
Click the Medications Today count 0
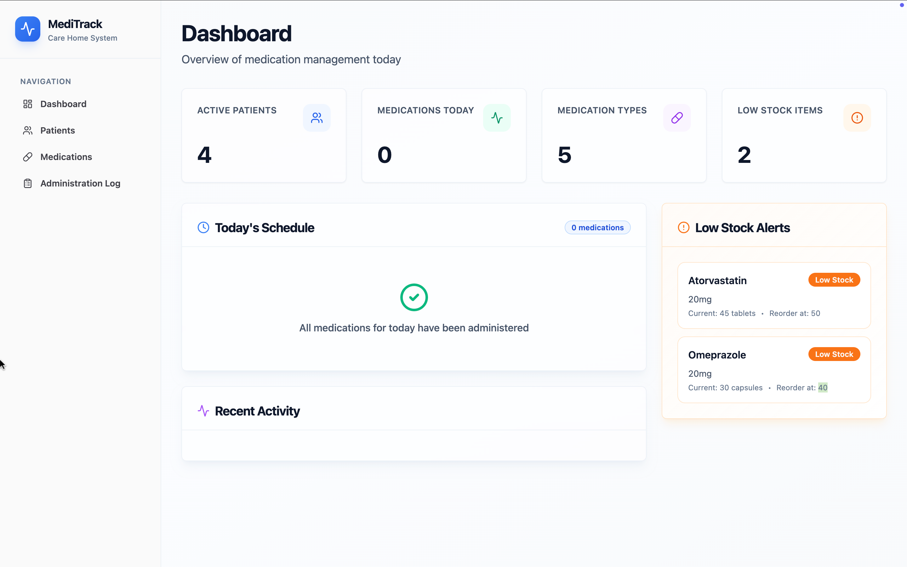point(385,155)
